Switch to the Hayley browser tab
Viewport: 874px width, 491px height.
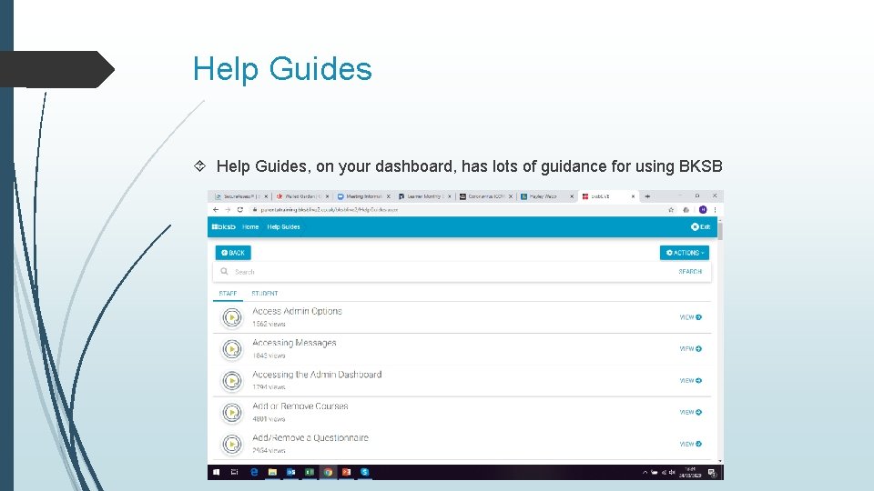[x=546, y=196]
